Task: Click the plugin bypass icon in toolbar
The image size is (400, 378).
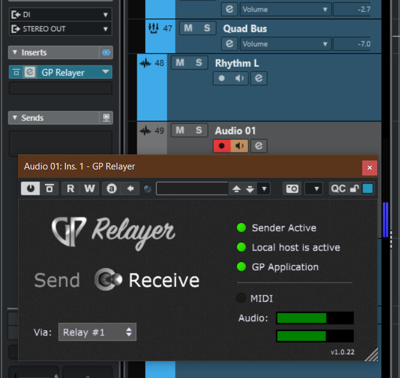Action: [49, 189]
